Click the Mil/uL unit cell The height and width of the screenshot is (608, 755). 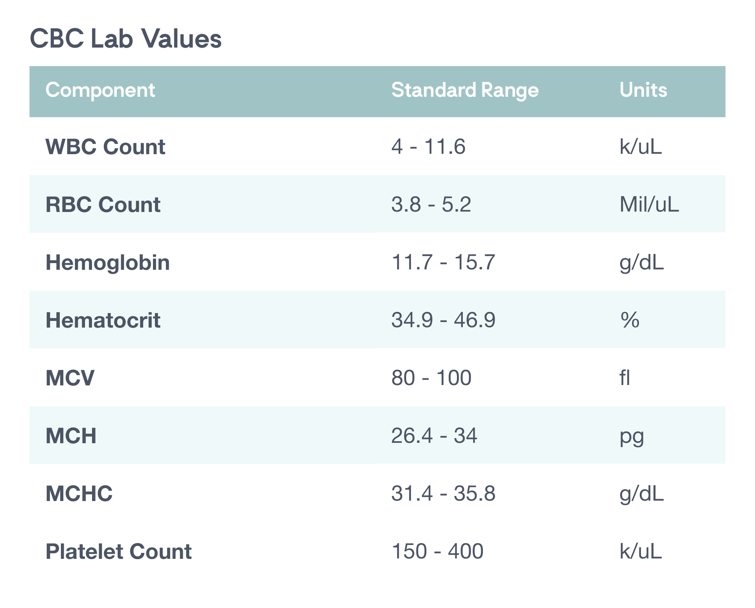(x=649, y=205)
